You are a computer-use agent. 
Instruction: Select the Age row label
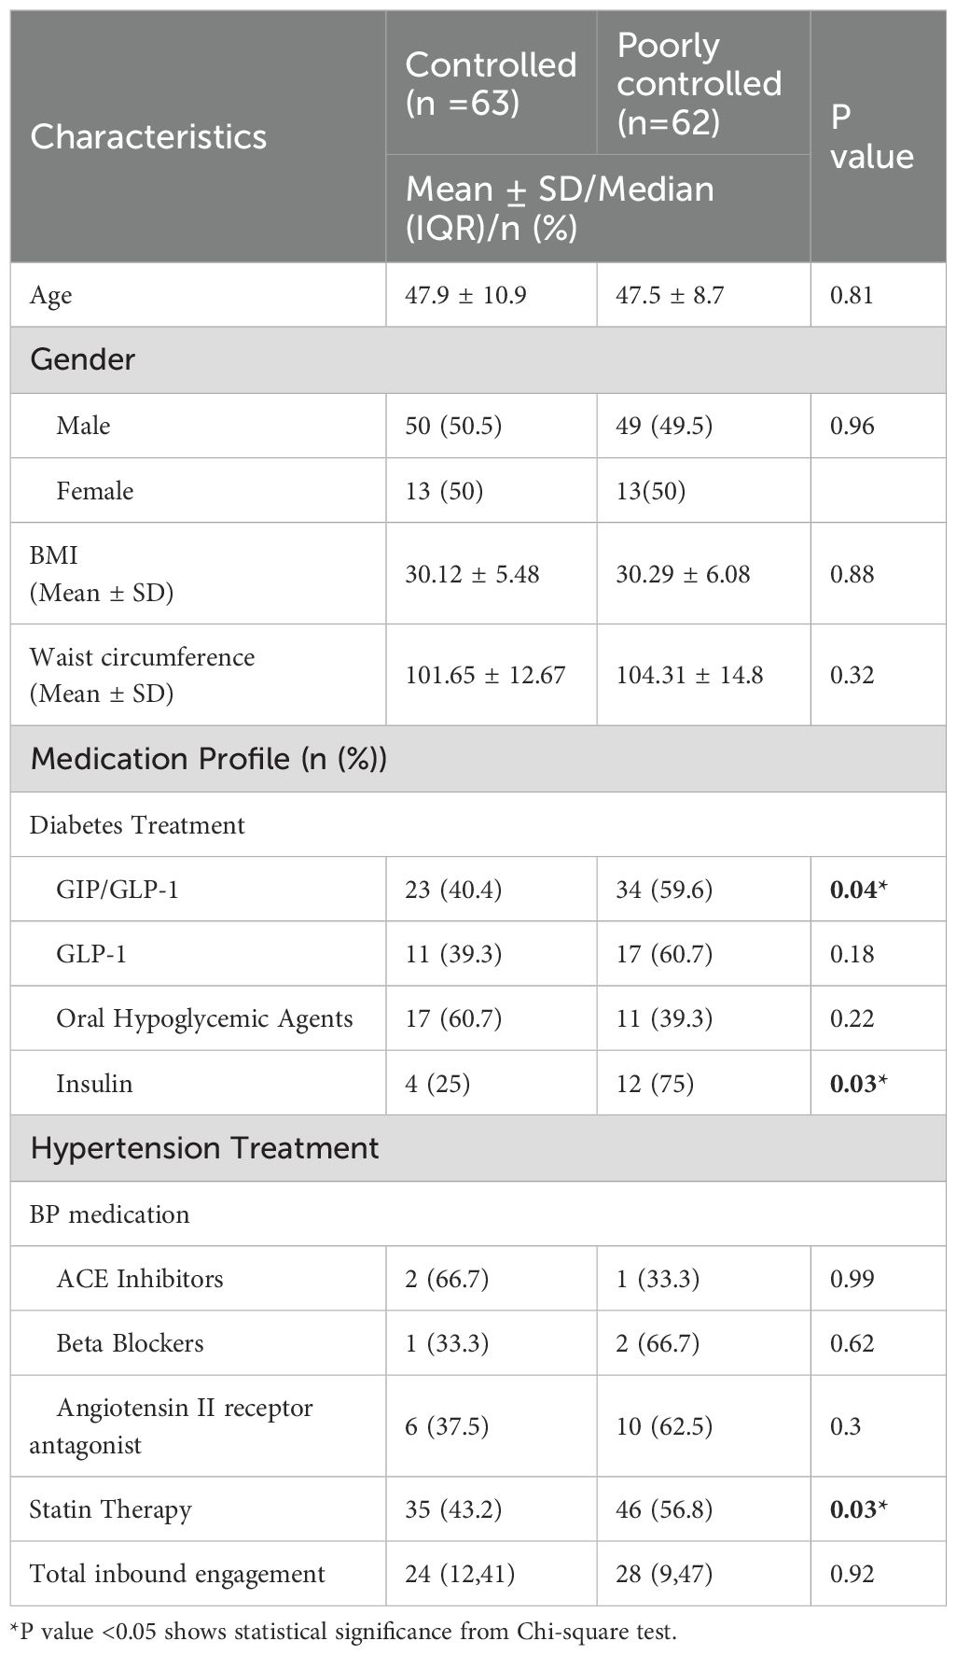50,295
